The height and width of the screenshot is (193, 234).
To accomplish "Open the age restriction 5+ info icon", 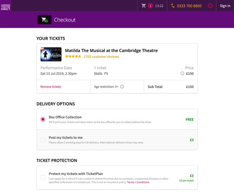I will point(122,87).
